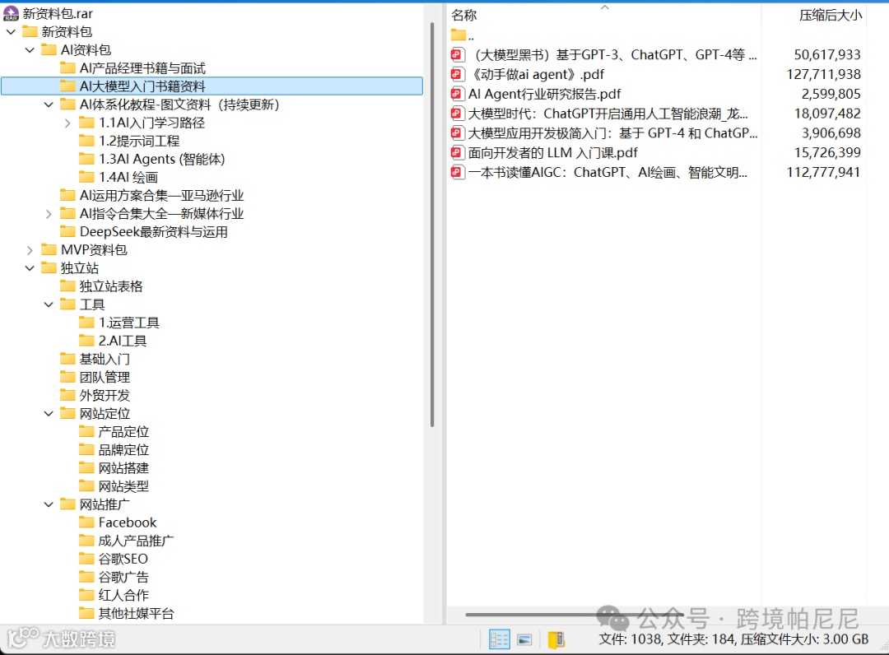Switch to details list view icon in status bar
Screen dimensions: 889x655
[500, 639]
